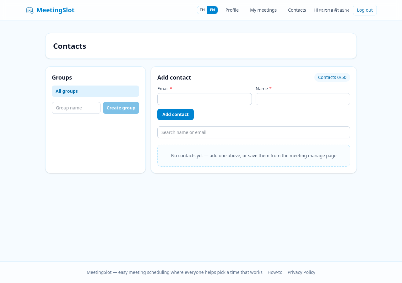
Task: Click the Log out button
Action: 365,10
